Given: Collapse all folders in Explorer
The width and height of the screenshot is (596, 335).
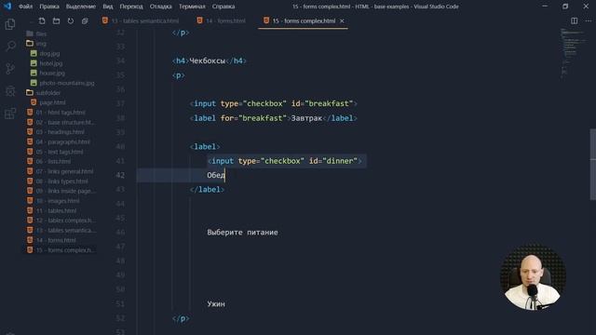Looking at the screenshot, I should pyautogui.click(x=85, y=20).
